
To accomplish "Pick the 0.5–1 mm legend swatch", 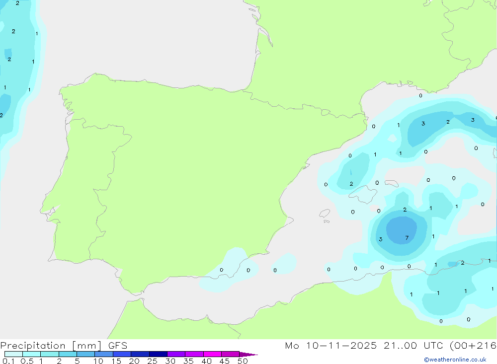I will click(x=32, y=354).
